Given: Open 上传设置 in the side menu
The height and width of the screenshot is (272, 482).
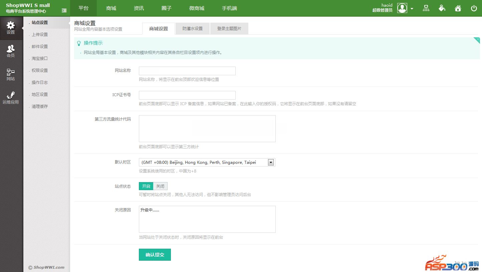Looking at the screenshot, I should (x=40, y=35).
